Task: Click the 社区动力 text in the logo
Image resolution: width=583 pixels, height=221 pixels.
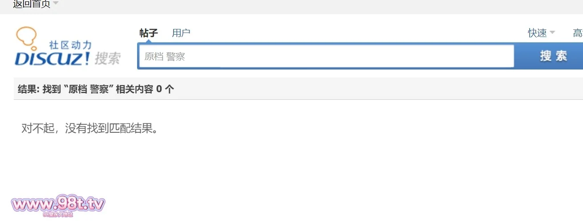Action: coord(70,45)
